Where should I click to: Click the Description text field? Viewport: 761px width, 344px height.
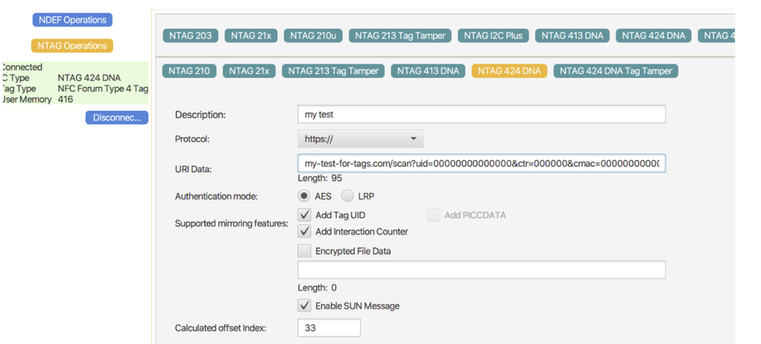(x=480, y=114)
